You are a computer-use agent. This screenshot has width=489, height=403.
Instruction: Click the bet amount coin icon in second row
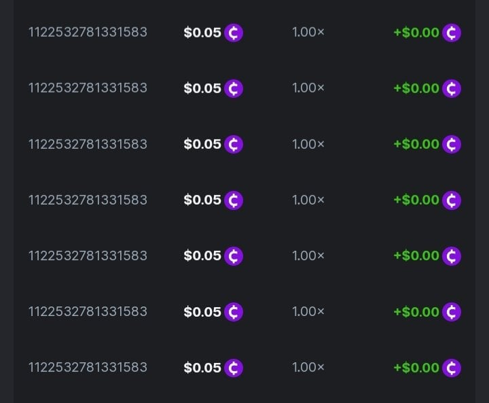234,88
